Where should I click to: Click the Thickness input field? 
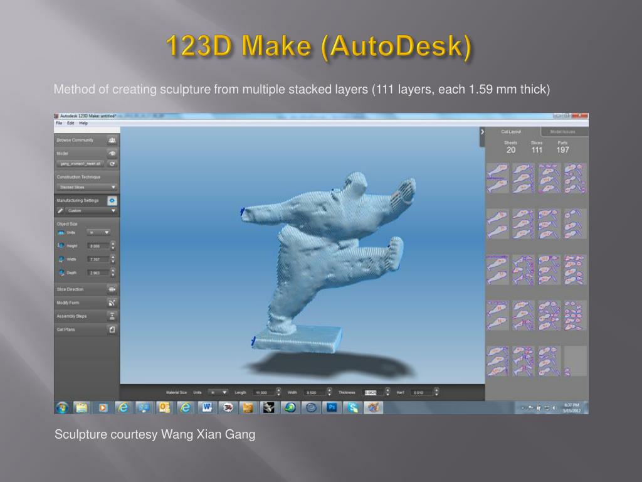point(374,393)
